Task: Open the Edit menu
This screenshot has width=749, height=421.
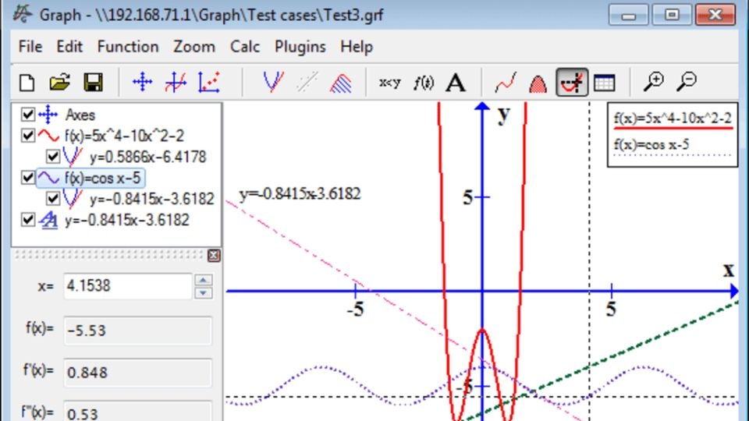Action: tap(69, 47)
